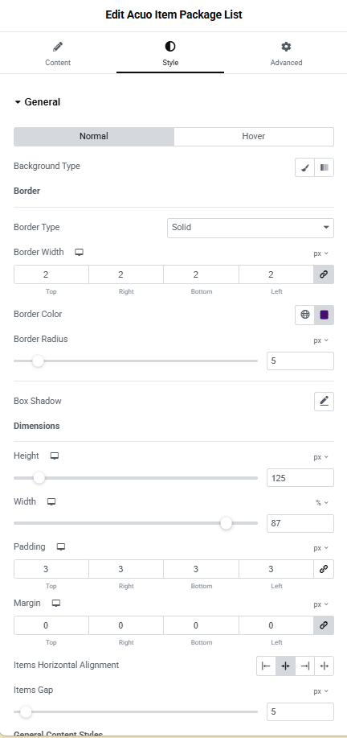Open the Border Type dropdown
This screenshot has height=738, width=347.
pyautogui.click(x=251, y=228)
